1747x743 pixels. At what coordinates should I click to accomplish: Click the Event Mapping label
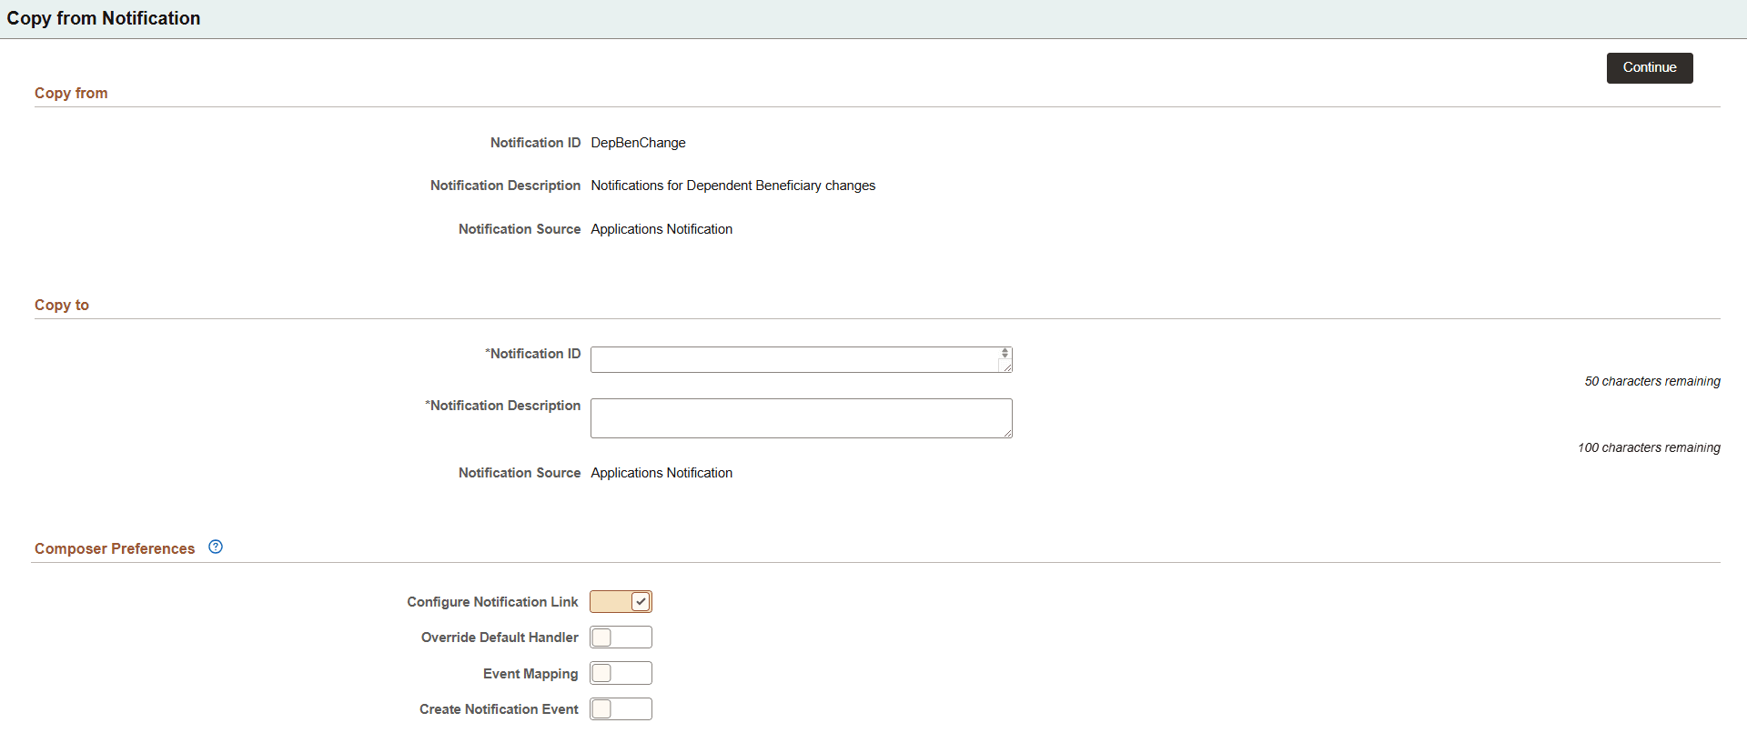tap(530, 674)
